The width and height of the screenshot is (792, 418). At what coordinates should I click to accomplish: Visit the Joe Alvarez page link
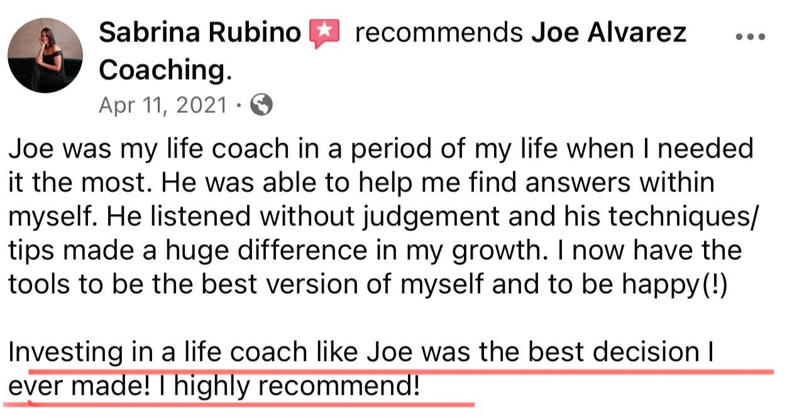pyautogui.click(x=608, y=33)
